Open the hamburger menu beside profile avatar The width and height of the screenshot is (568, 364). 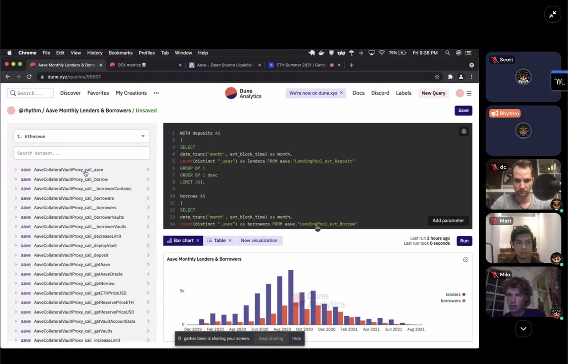click(x=469, y=93)
